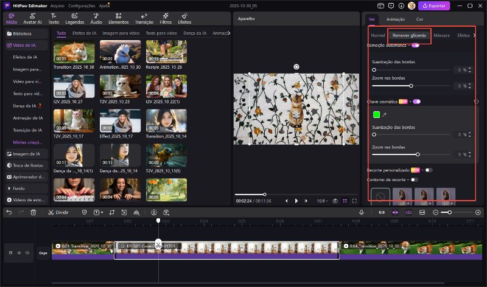Image resolution: width=487 pixels, height=287 pixels.
Task: Open Minhas criações in sidebar
Action: click(27, 142)
